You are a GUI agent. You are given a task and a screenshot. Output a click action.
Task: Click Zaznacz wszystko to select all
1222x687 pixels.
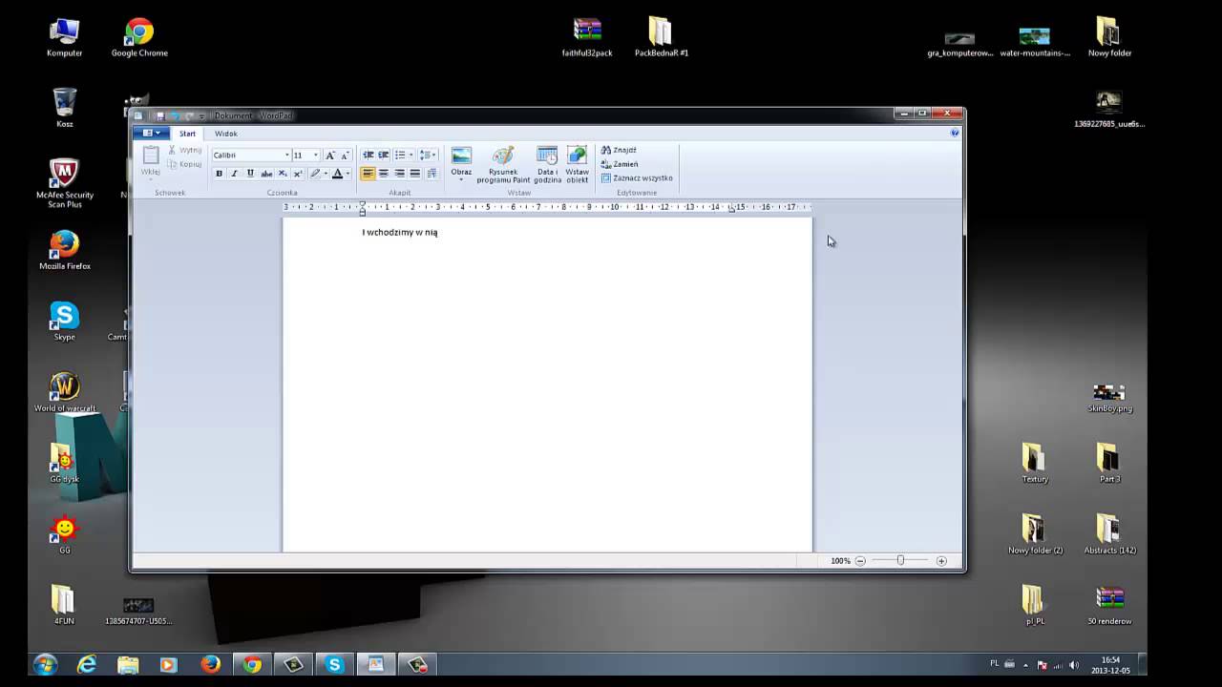[x=637, y=178]
